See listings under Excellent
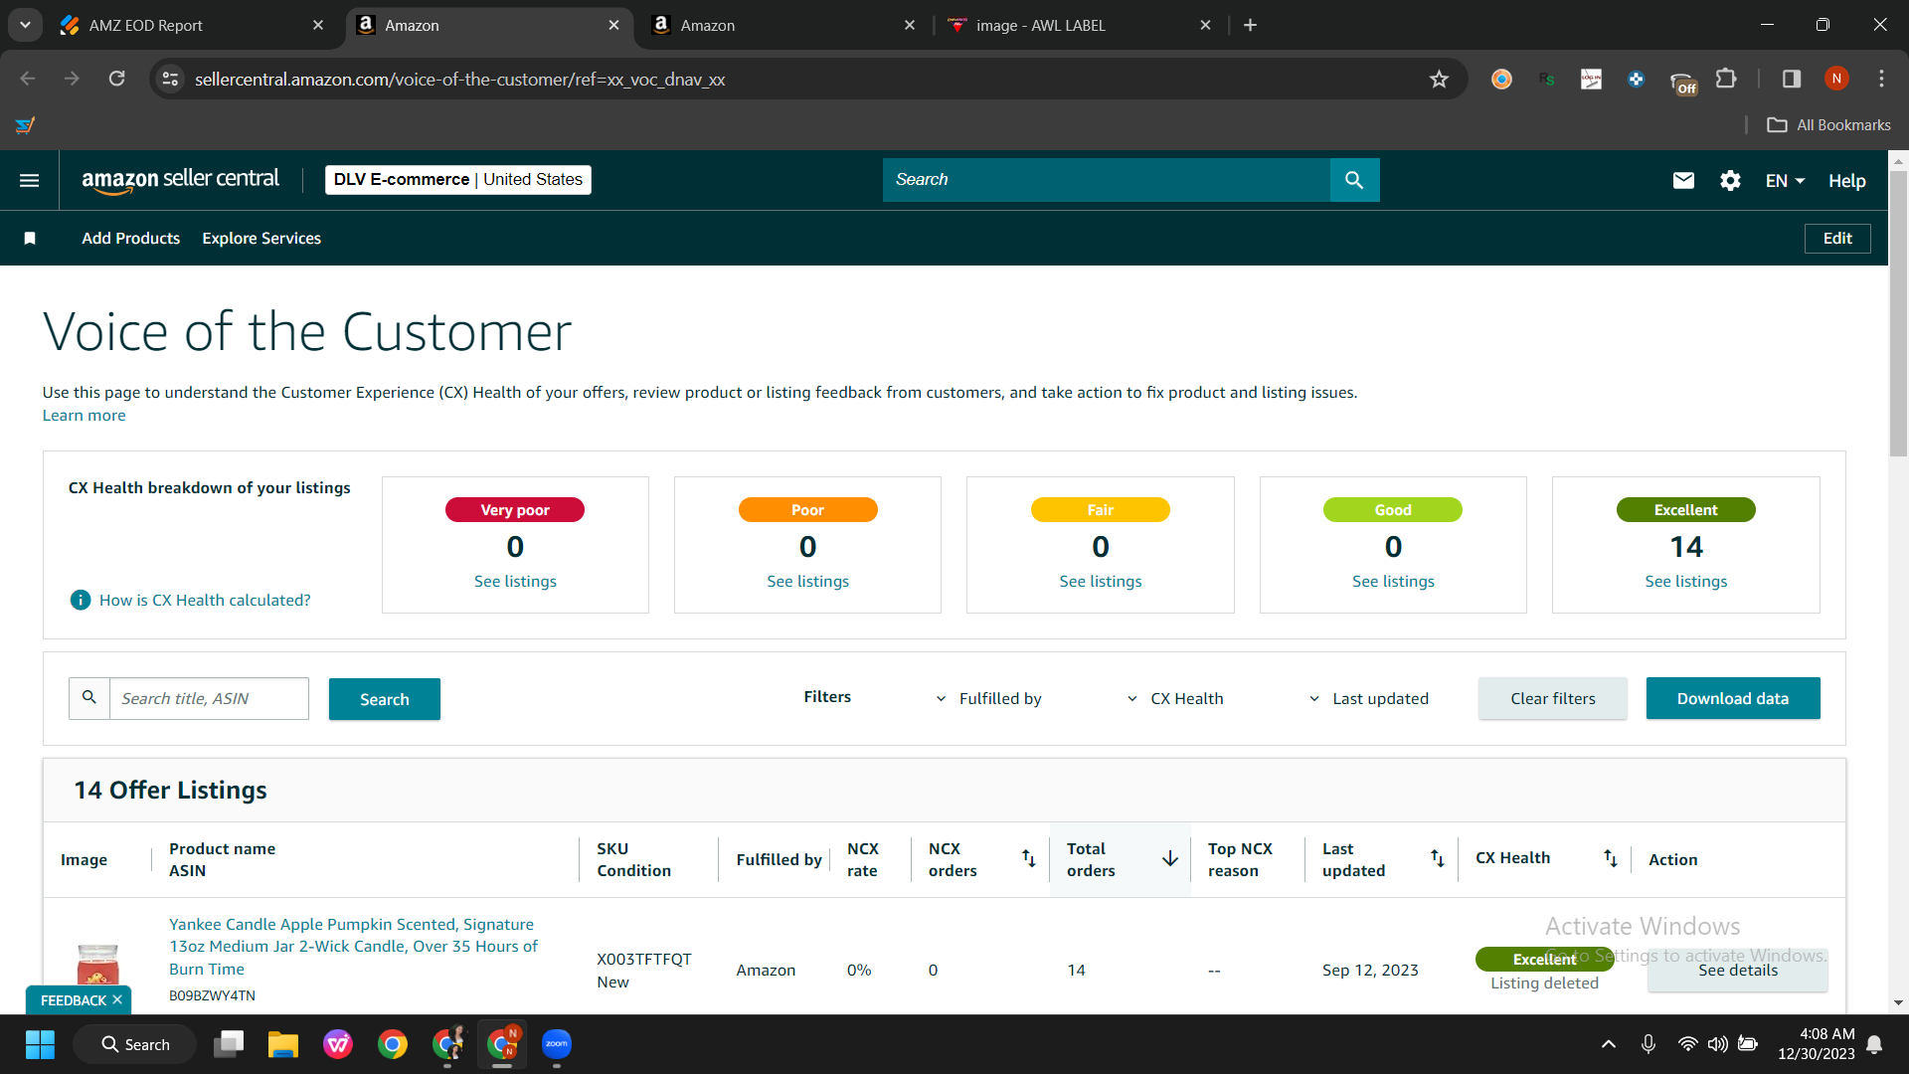1909x1074 pixels. coord(1686,581)
